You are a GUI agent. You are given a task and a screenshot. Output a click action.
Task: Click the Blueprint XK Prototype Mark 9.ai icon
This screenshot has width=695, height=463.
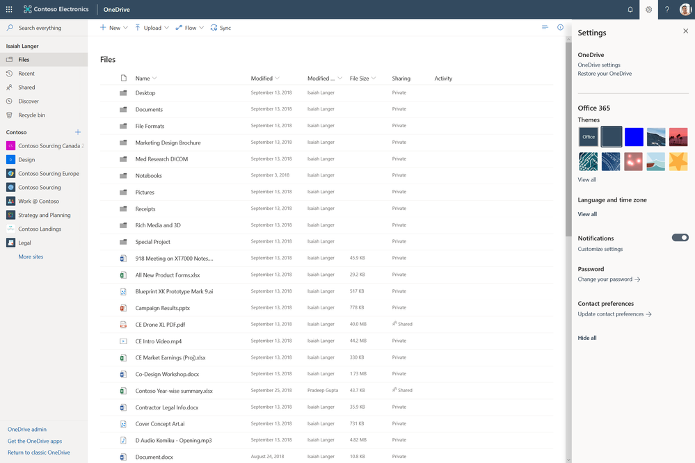coord(123,291)
